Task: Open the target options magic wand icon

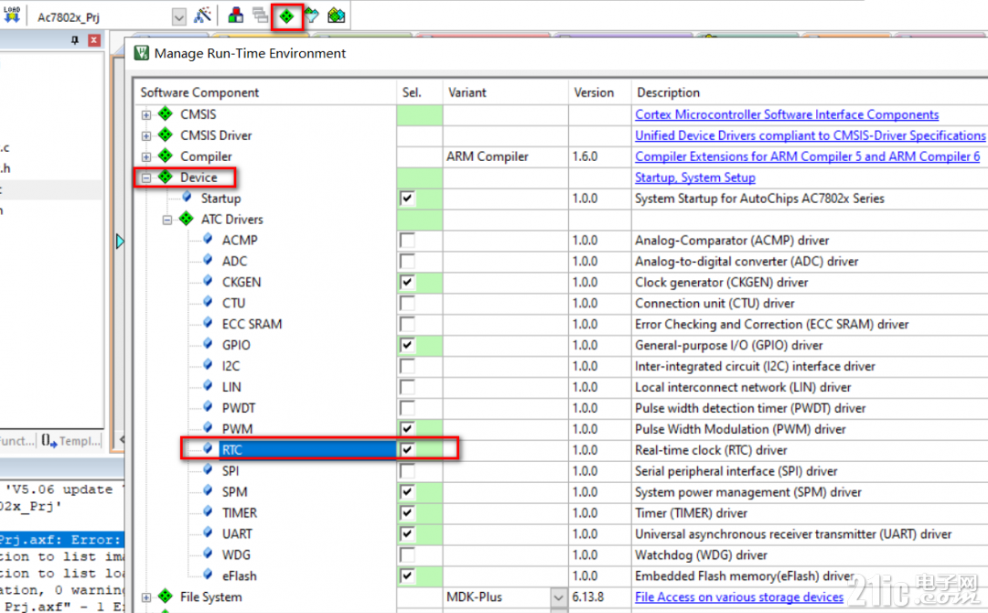Action: (x=202, y=16)
